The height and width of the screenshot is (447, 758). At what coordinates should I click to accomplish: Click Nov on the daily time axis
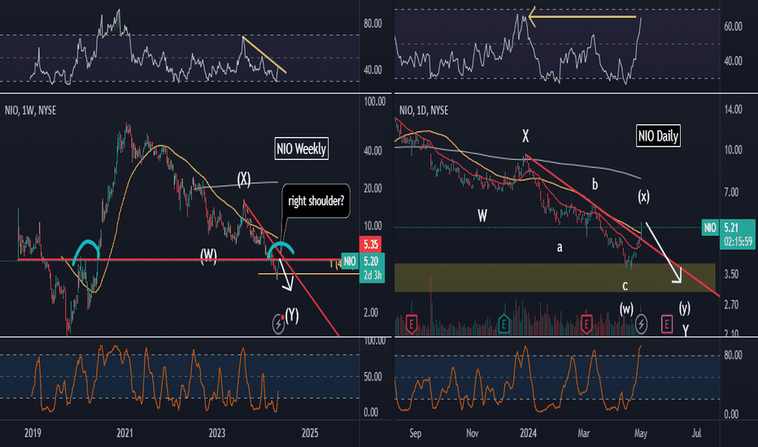click(473, 433)
